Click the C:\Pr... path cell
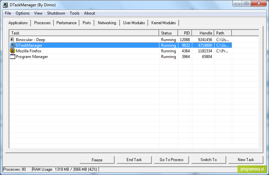This screenshot has width=269, height=175. tap(222, 51)
